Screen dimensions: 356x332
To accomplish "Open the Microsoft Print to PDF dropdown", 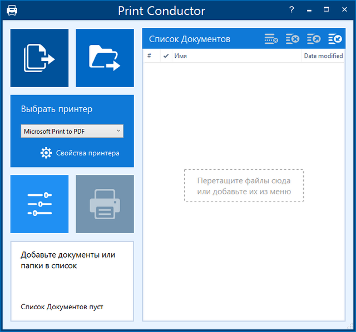I will coord(72,131).
